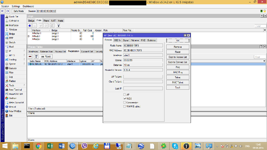Open Mesh in sidebar
This screenshot has height=150, width=267.
[x=11, y=47]
